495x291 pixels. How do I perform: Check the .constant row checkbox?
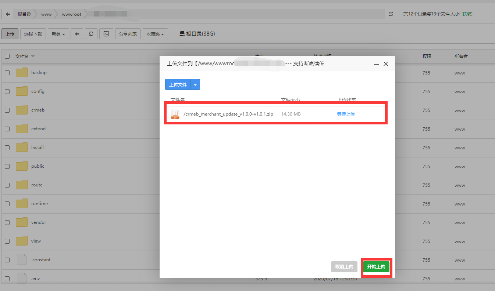tap(7, 260)
